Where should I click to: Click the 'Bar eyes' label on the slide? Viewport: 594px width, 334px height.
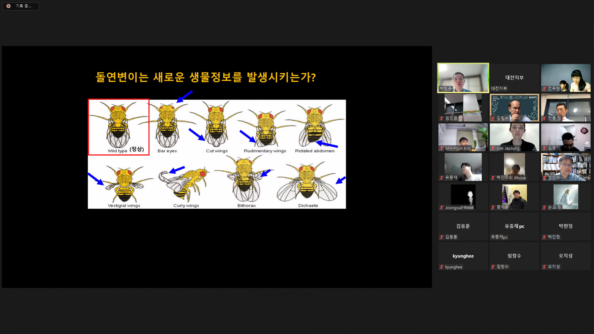click(x=167, y=151)
